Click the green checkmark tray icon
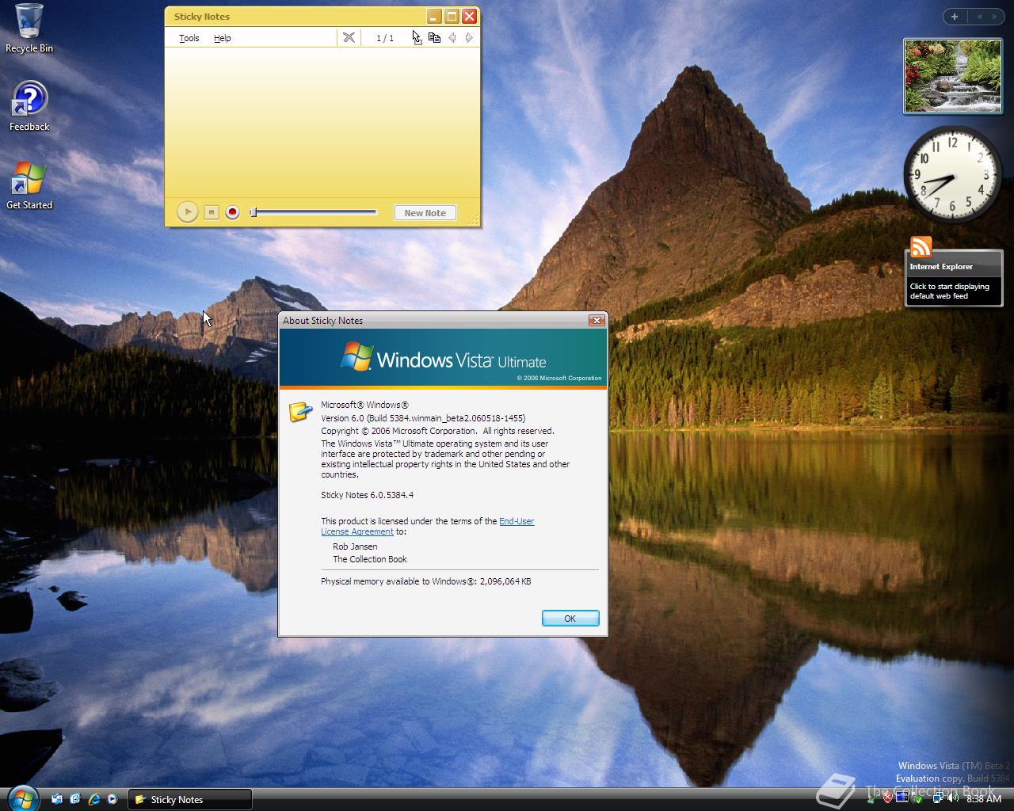This screenshot has height=811, width=1014. (919, 799)
